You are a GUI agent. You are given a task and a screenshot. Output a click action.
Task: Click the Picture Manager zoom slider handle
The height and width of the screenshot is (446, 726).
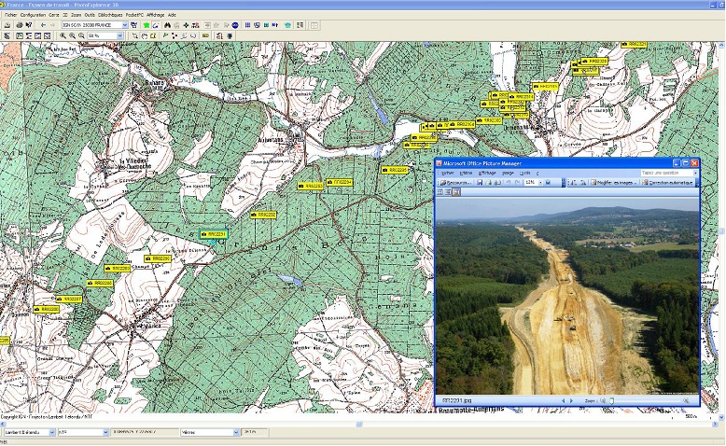coord(611,400)
